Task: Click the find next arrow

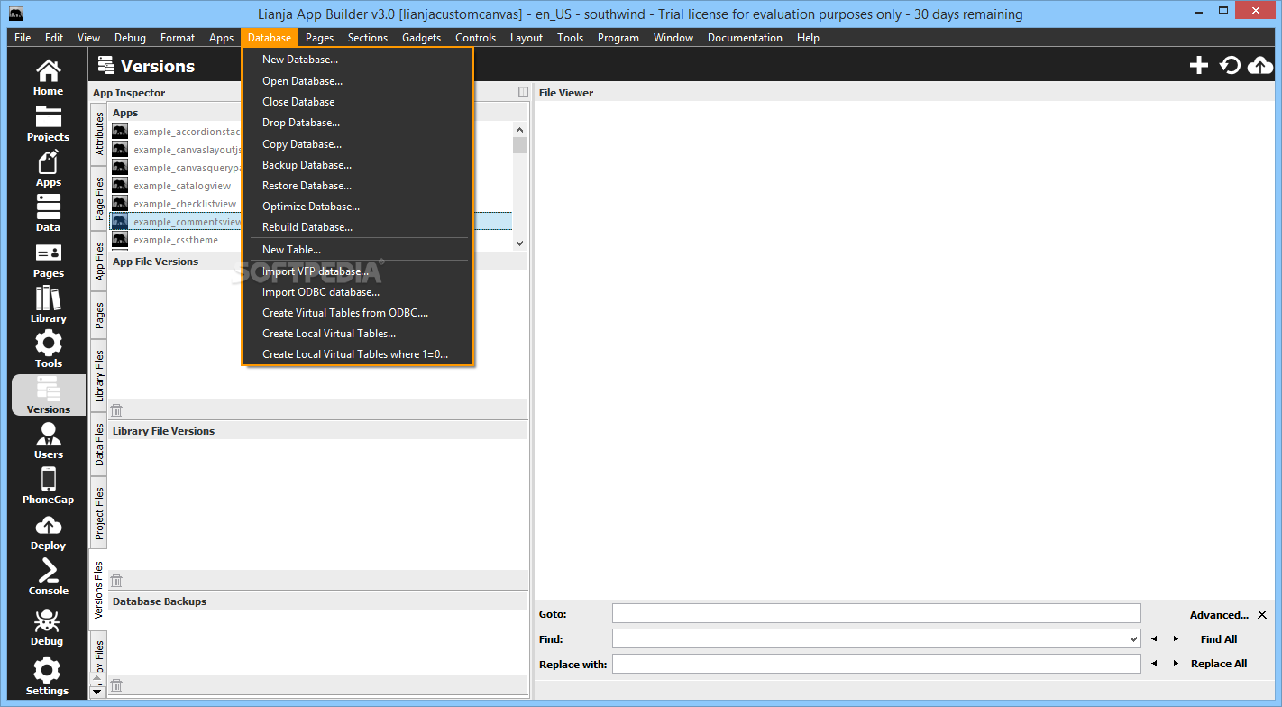Action: tap(1175, 639)
